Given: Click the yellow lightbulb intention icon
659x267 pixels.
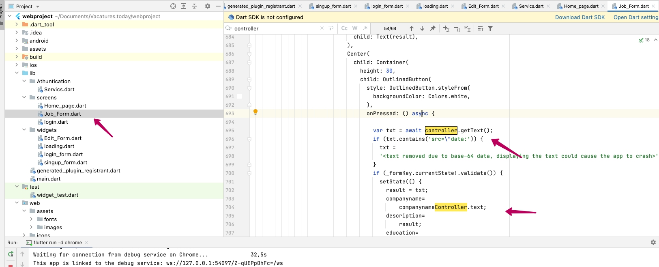Looking at the screenshot, I should [x=255, y=112].
